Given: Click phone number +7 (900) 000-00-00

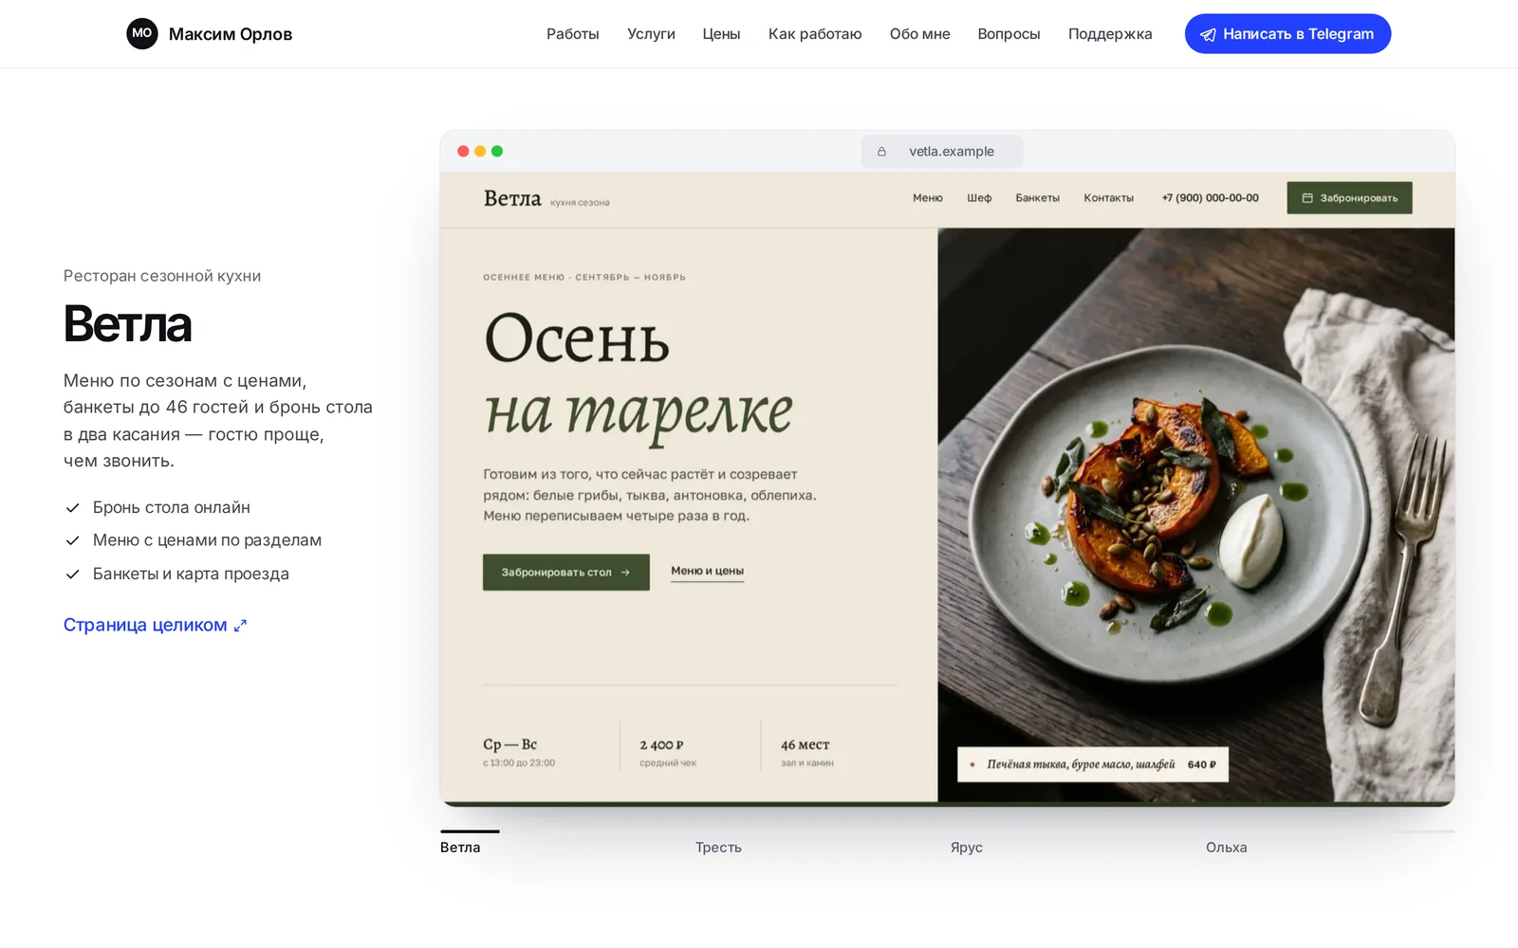Looking at the screenshot, I should tap(1211, 198).
